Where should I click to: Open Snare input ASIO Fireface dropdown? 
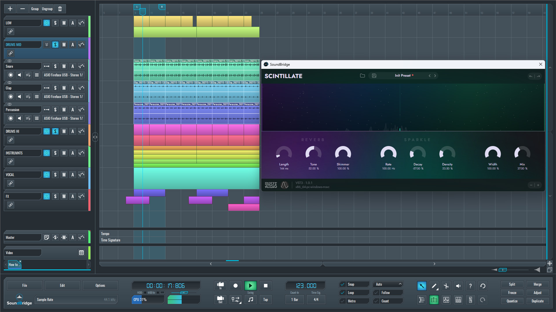coord(63,75)
